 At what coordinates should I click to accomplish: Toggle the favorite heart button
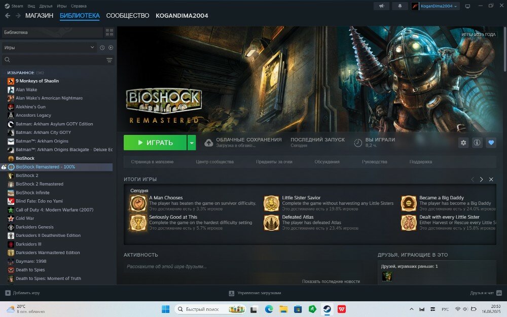(x=491, y=143)
